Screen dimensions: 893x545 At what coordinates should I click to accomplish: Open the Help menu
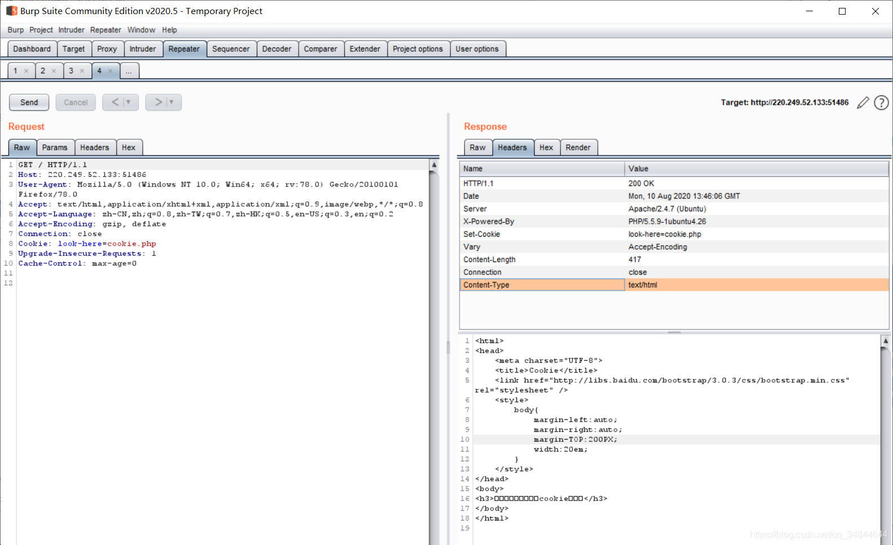(x=169, y=30)
